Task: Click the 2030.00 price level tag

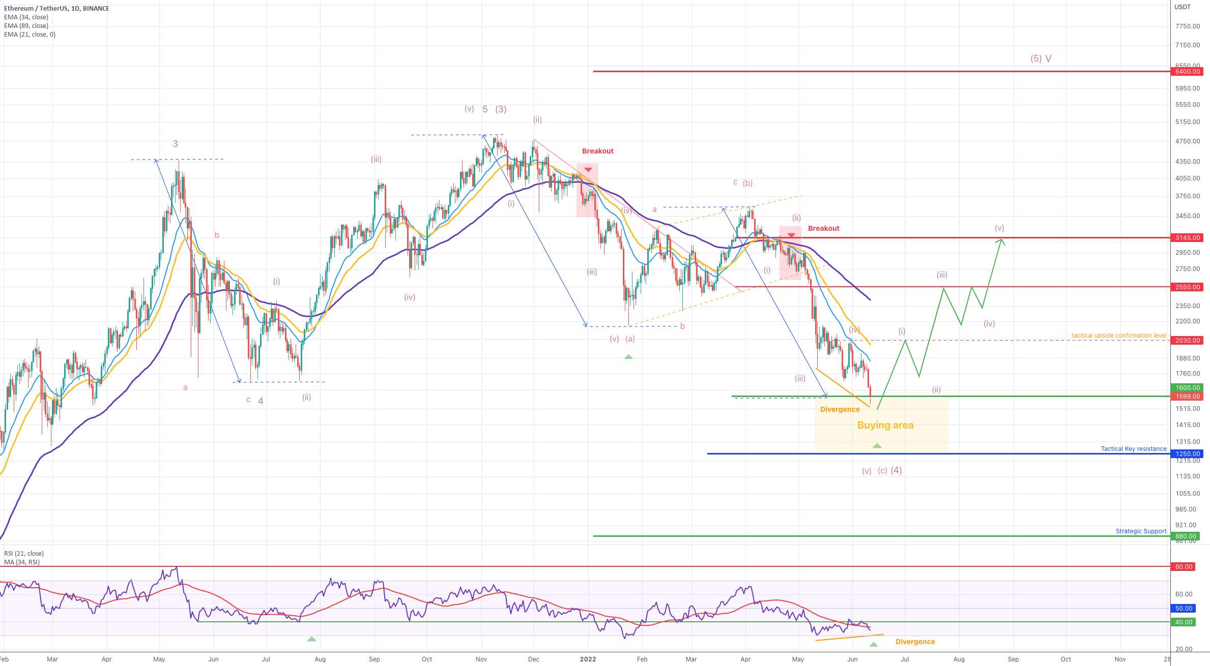Action: pos(1188,340)
